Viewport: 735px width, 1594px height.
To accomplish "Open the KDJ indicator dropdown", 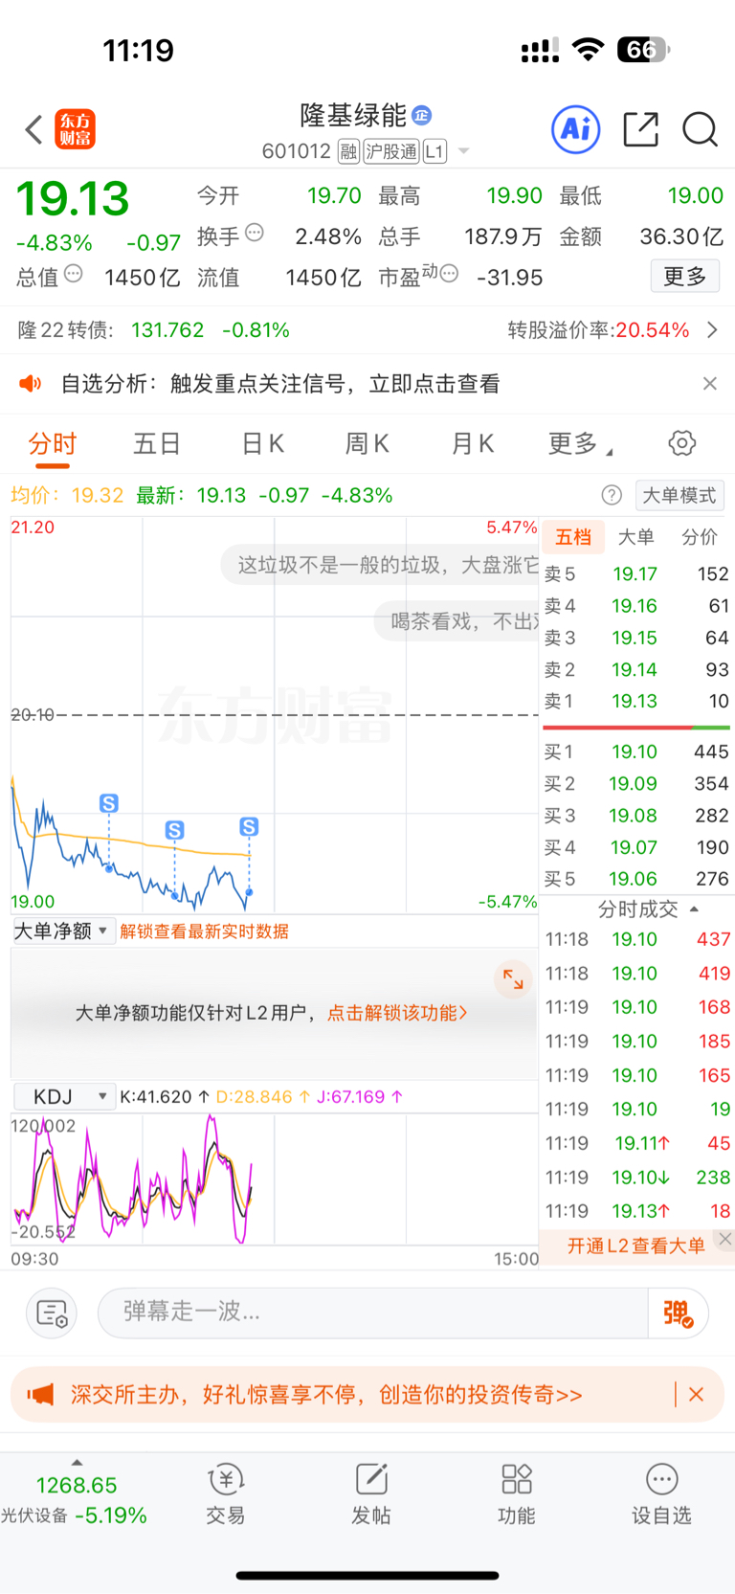I will pos(64,1096).
